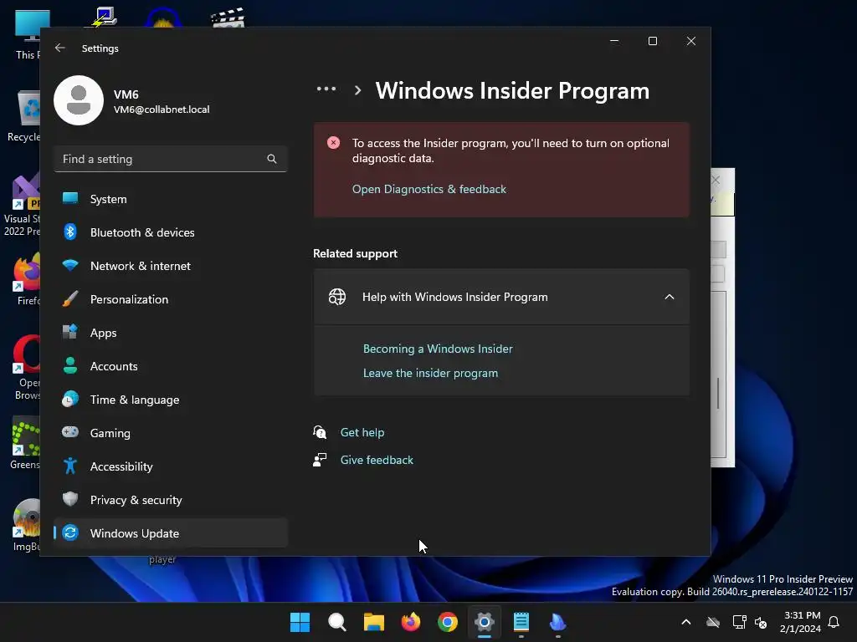Open Bluetooth & devices settings
Viewport: 857px width, 642px height.
[x=171, y=232]
